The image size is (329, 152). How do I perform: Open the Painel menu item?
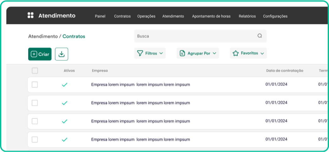point(100,16)
